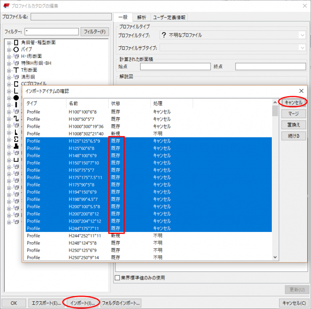
Task: Click the キャンセル button in import dialog
Action: coord(294,103)
